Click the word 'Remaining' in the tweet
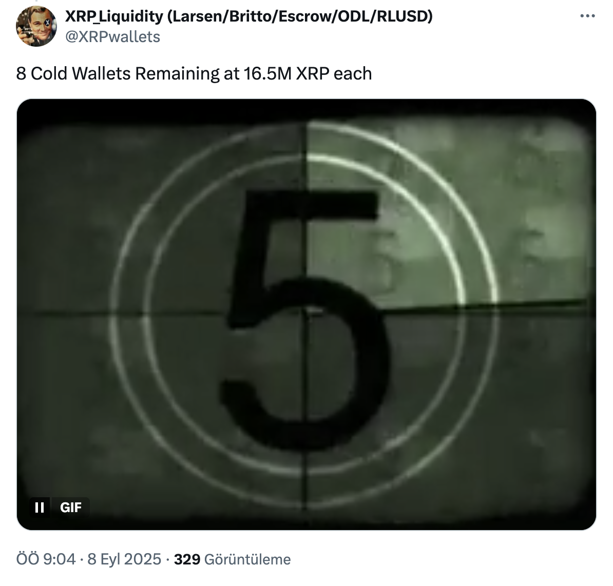613x586 pixels. [177, 73]
